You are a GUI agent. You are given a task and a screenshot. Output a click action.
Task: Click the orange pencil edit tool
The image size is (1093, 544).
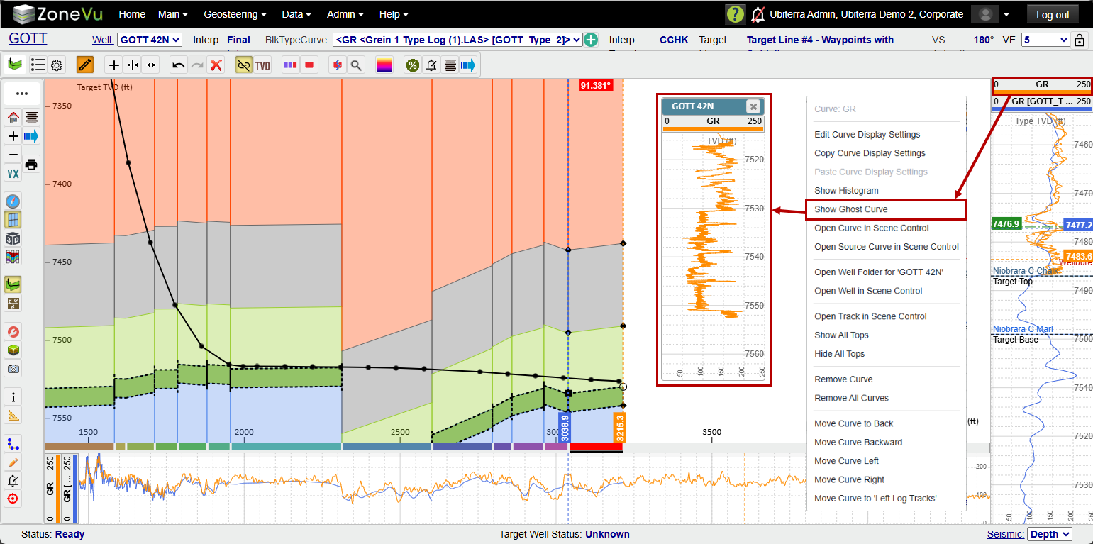click(85, 65)
